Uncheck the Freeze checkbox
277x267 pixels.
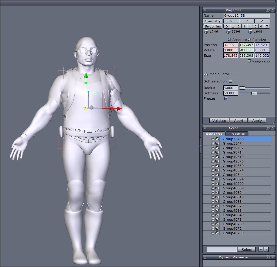coord(226,99)
